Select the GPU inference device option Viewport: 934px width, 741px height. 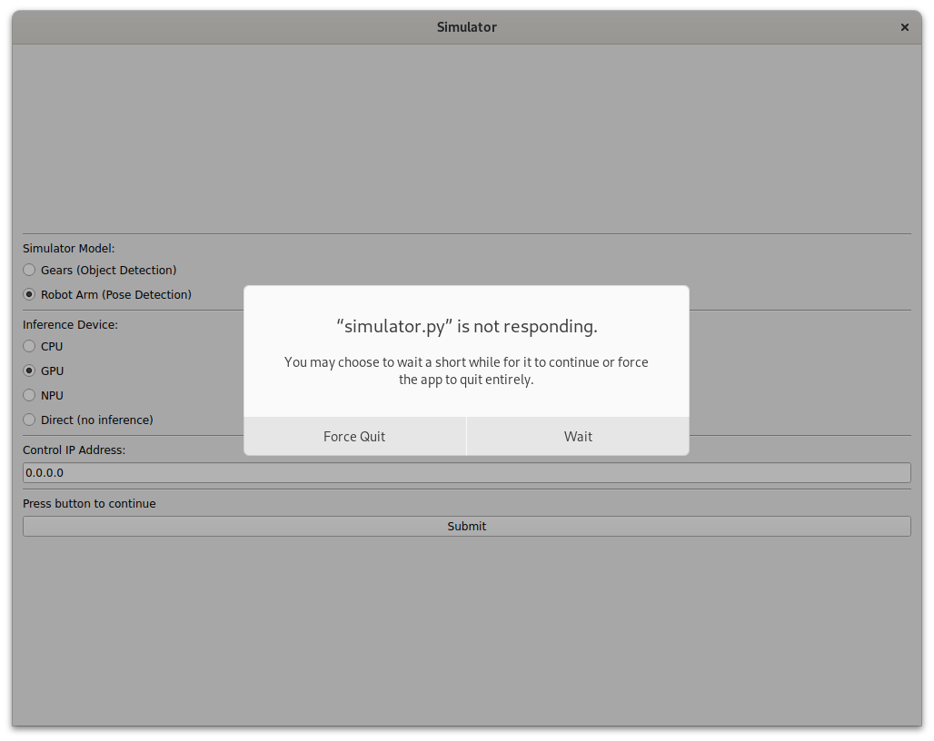tap(30, 370)
